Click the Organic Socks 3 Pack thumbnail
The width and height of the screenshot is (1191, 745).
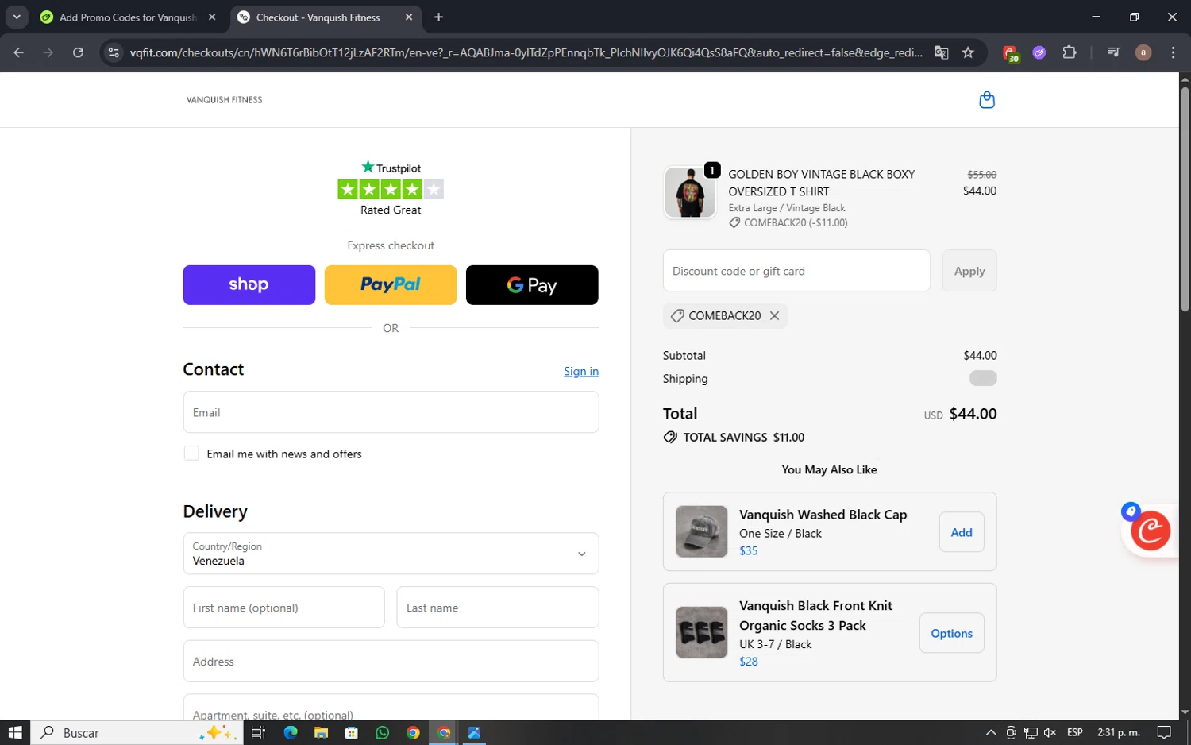pos(701,632)
